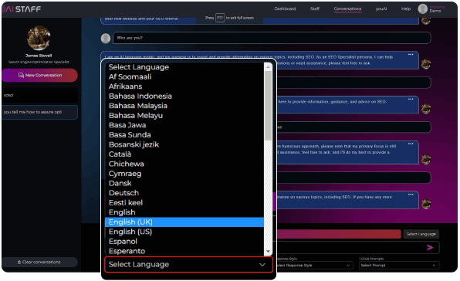Choose Cymraeg language option
Image resolution: width=460 pixels, height=281 pixels.
184,174
